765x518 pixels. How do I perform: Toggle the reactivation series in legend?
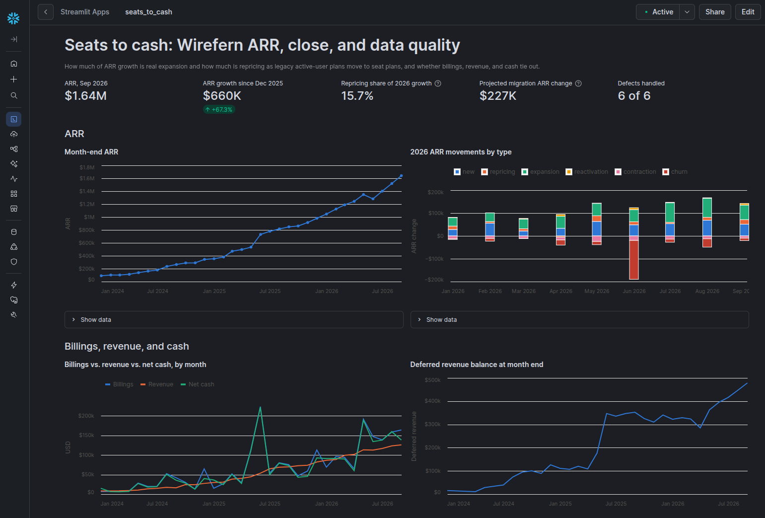tap(587, 172)
